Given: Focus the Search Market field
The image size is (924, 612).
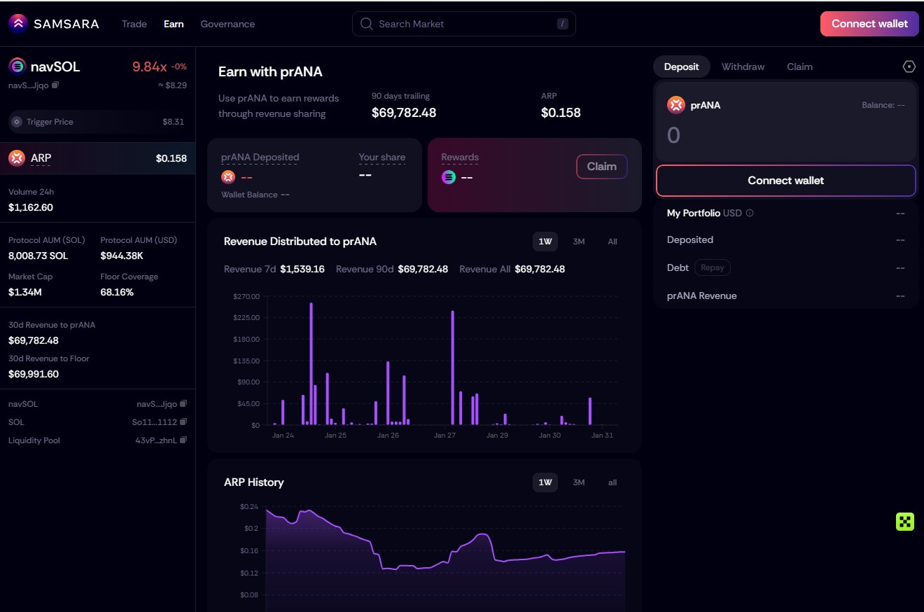Looking at the screenshot, I should pos(463,24).
